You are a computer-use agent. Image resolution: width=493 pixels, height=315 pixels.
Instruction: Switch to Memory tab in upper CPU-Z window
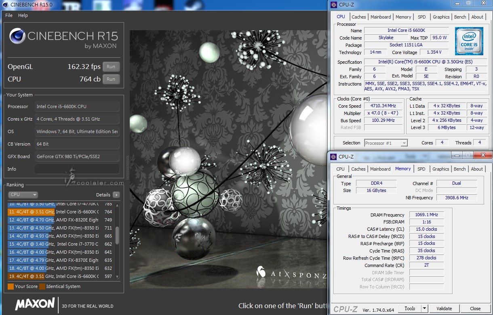coord(403,17)
